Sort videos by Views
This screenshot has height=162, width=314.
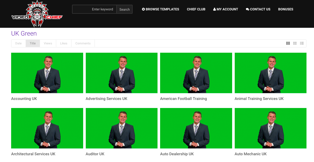48,43
